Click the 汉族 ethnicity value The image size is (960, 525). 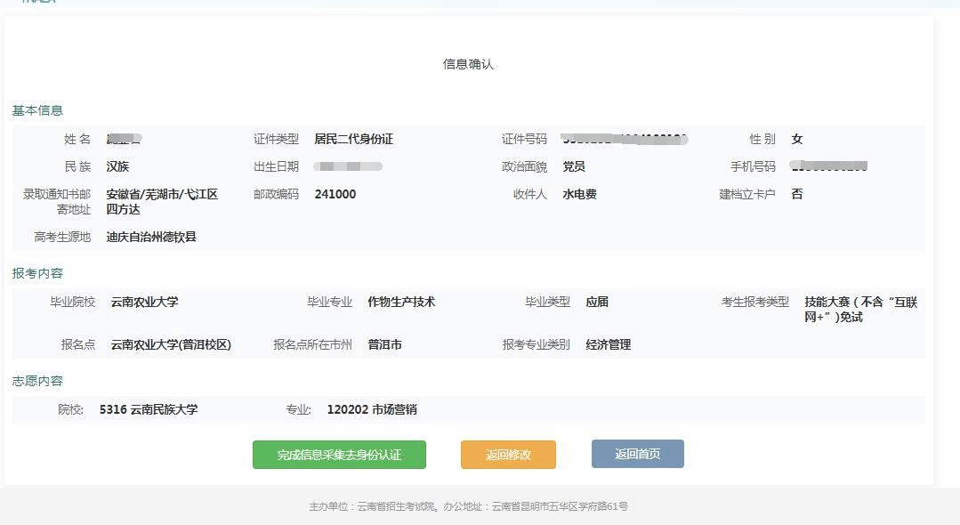(117, 166)
